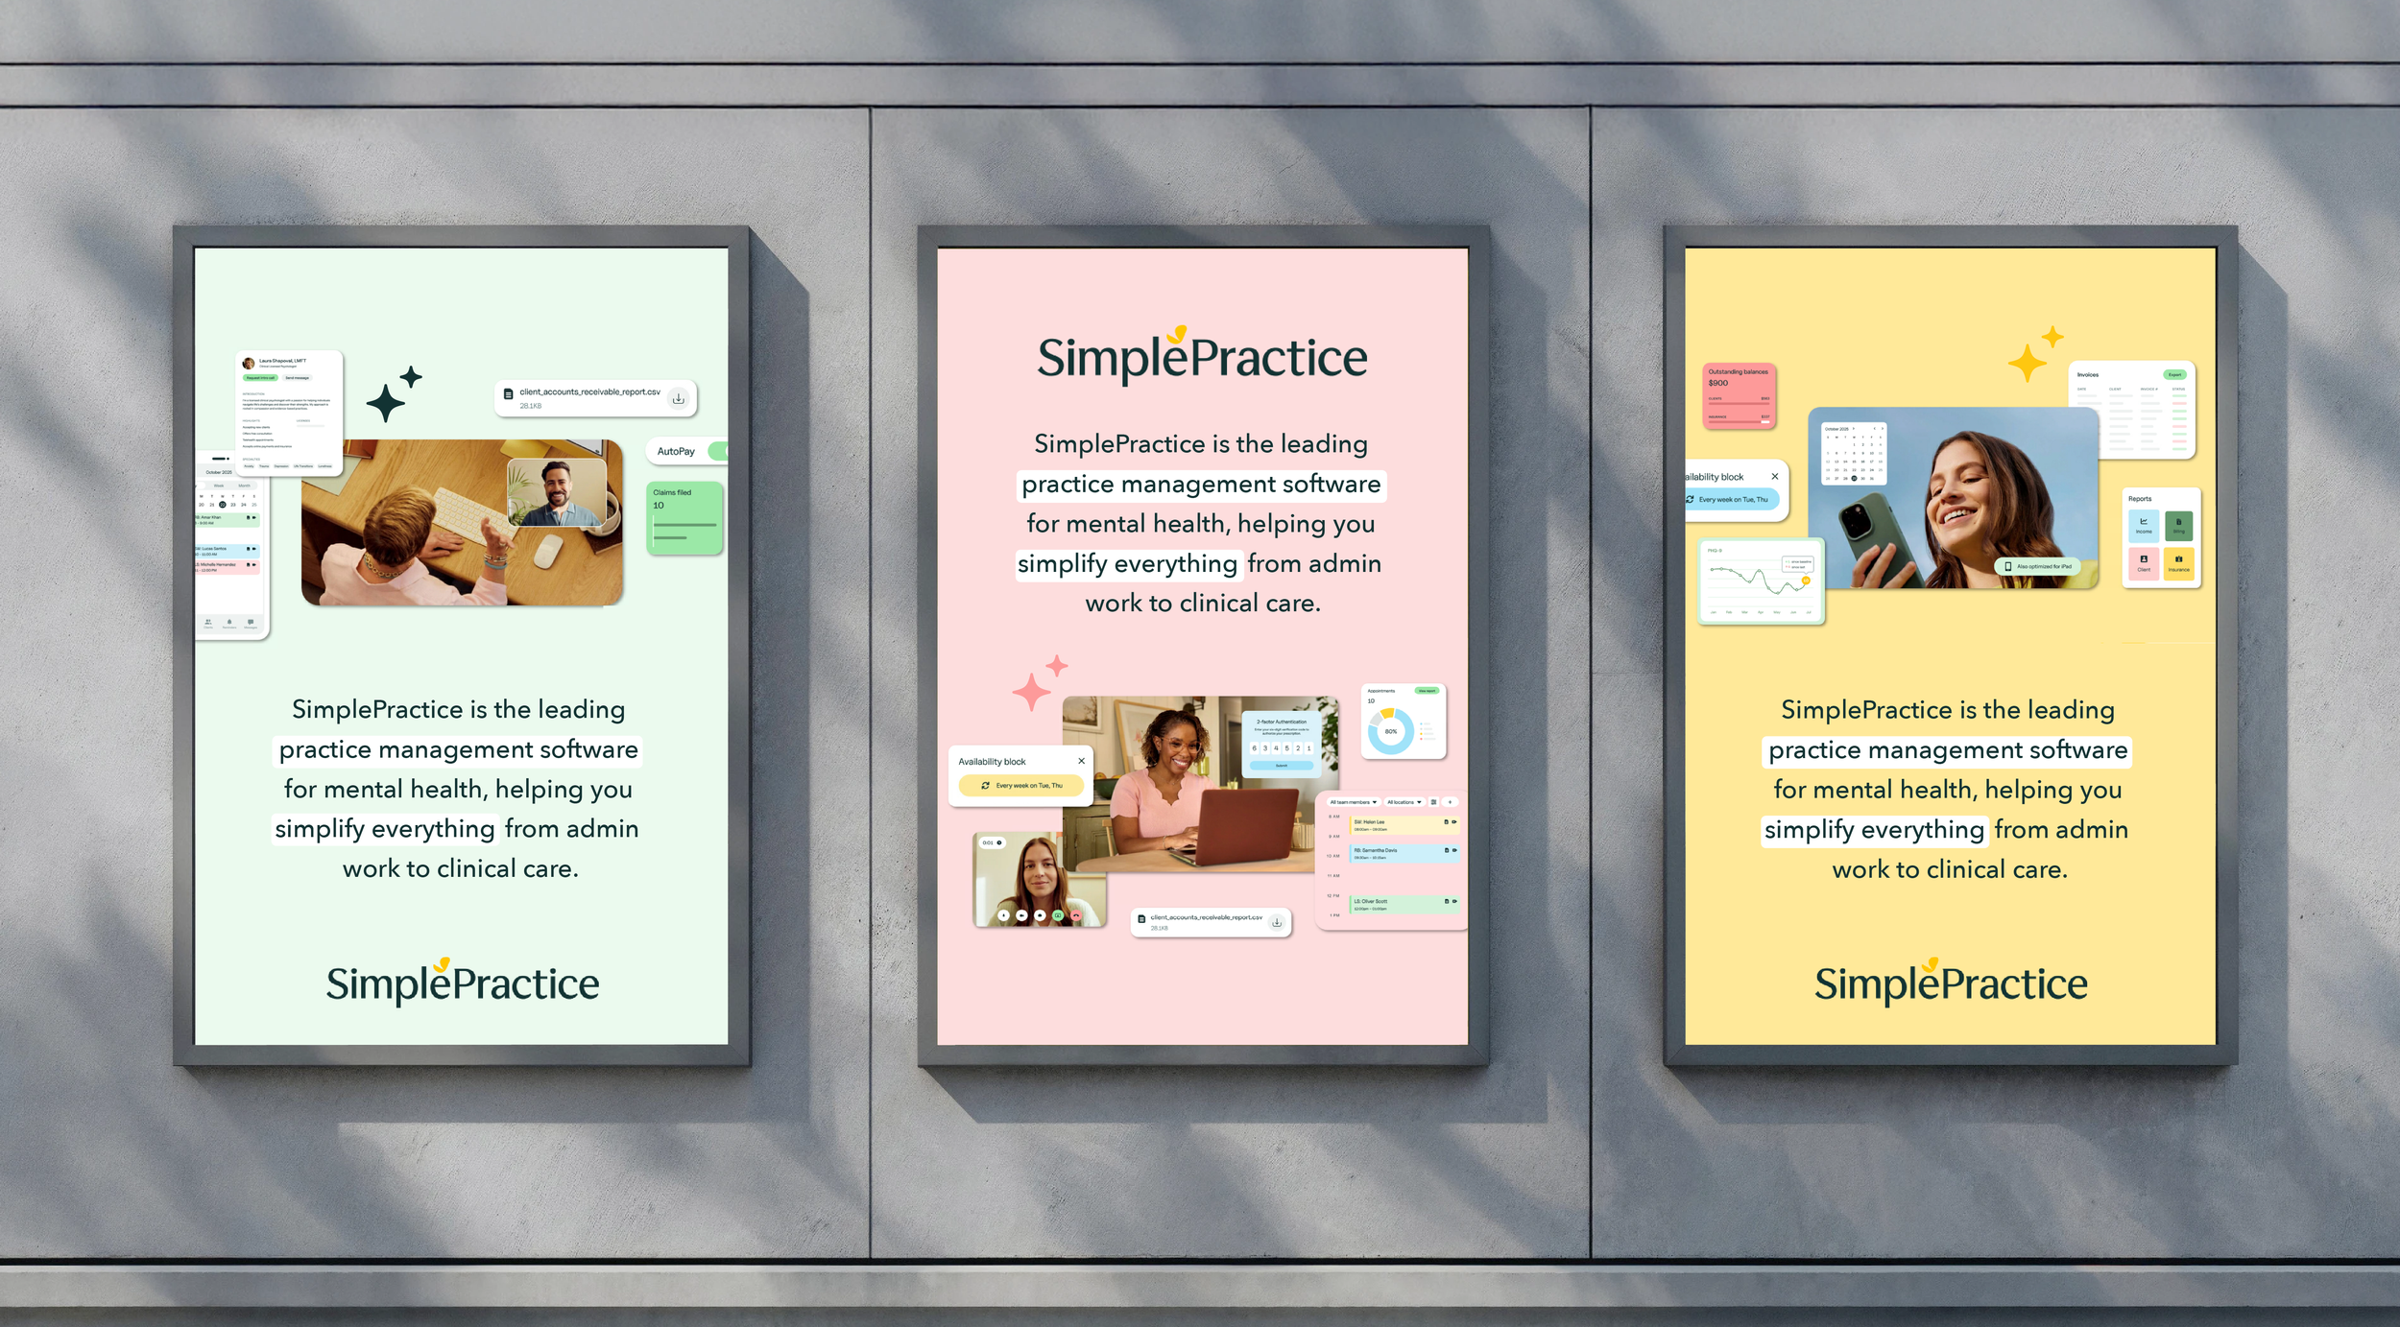Click the plus button in the pink poster's schedule
Image resolution: width=2400 pixels, height=1327 pixels.
tap(1451, 801)
